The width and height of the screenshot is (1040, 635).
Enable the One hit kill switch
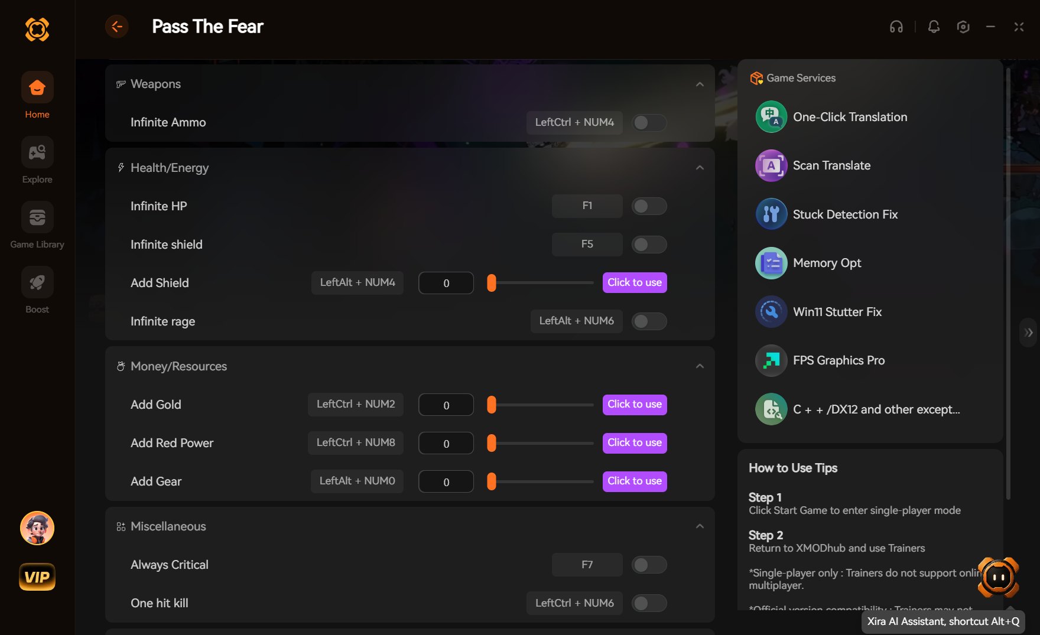(649, 603)
